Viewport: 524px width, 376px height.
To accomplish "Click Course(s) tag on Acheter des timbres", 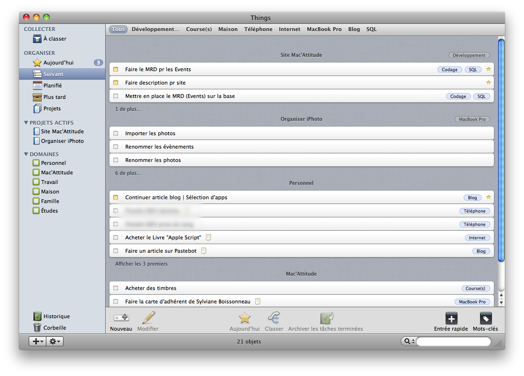I will (476, 289).
